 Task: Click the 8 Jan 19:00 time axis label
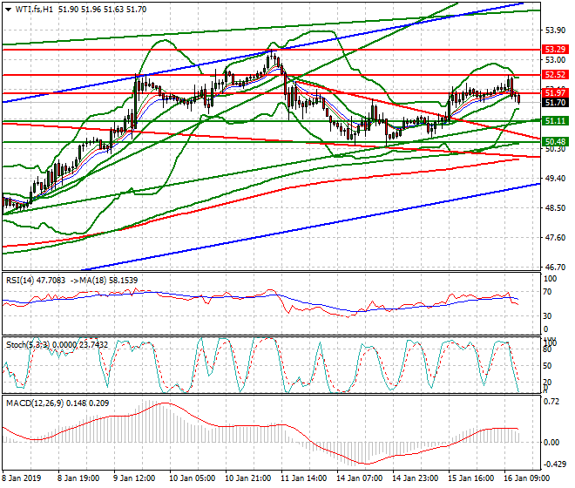[x=78, y=478]
